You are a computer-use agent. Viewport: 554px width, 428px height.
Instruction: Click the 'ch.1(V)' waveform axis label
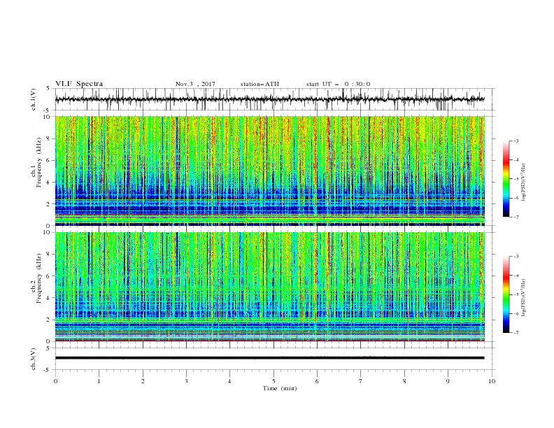(34, 99)
